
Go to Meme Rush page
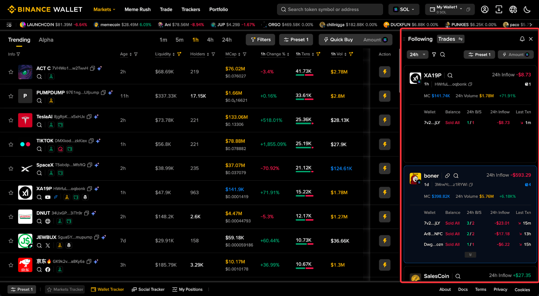point(137,9)
